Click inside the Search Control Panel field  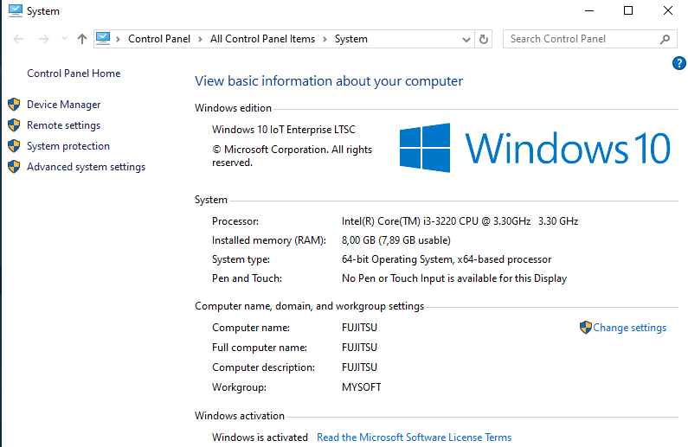580,39
